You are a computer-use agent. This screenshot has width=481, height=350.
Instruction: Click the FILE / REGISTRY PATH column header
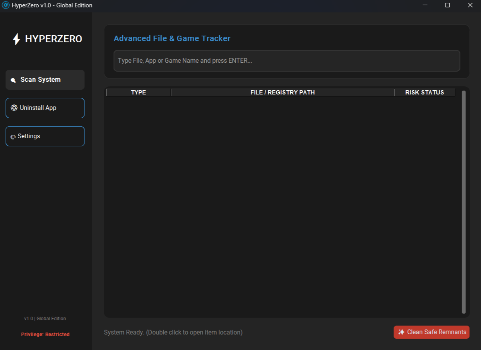coord(282,92)
